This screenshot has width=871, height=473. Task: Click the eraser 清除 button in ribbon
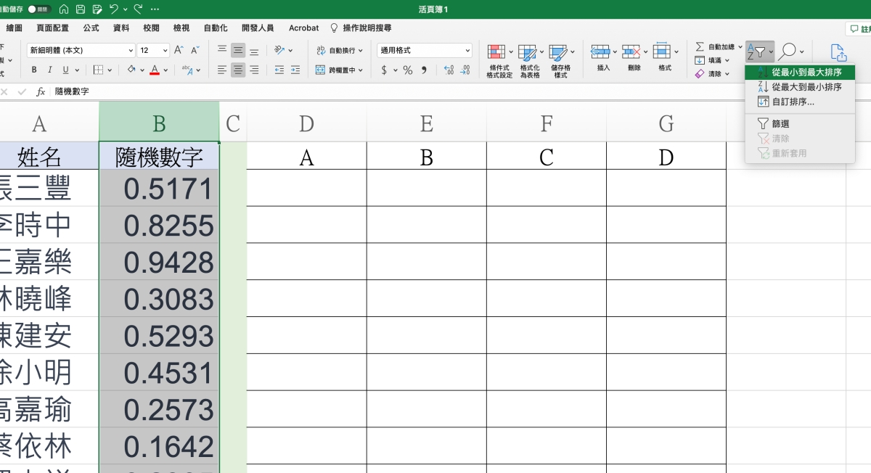(713, 74)
